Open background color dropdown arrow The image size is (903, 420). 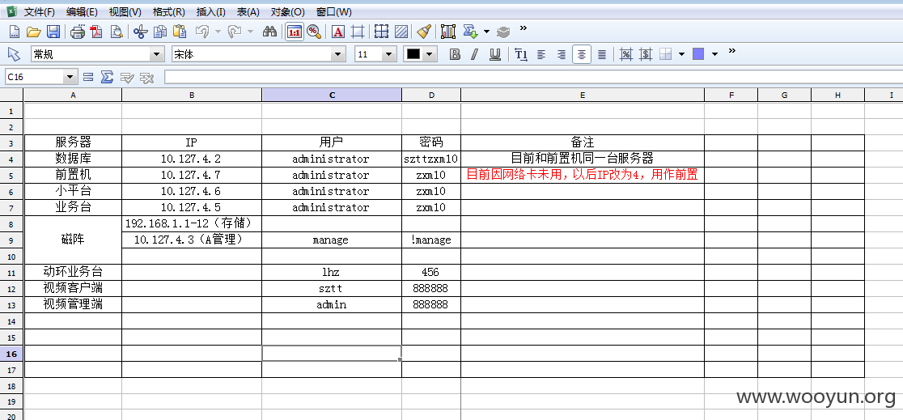[x=714, y=54]
